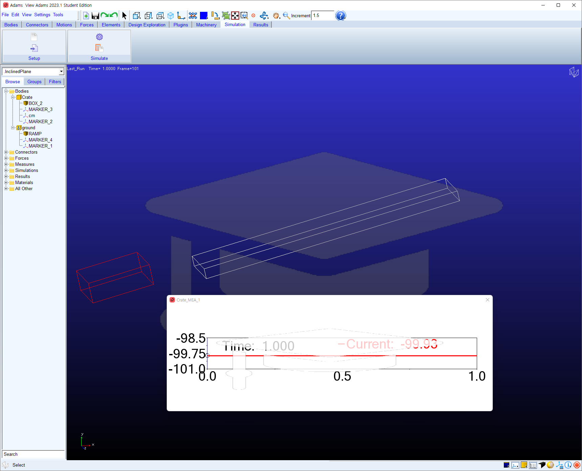Expand the Connectors folder in tree
This screenshot has height=471, width=582.
point(6,152)
